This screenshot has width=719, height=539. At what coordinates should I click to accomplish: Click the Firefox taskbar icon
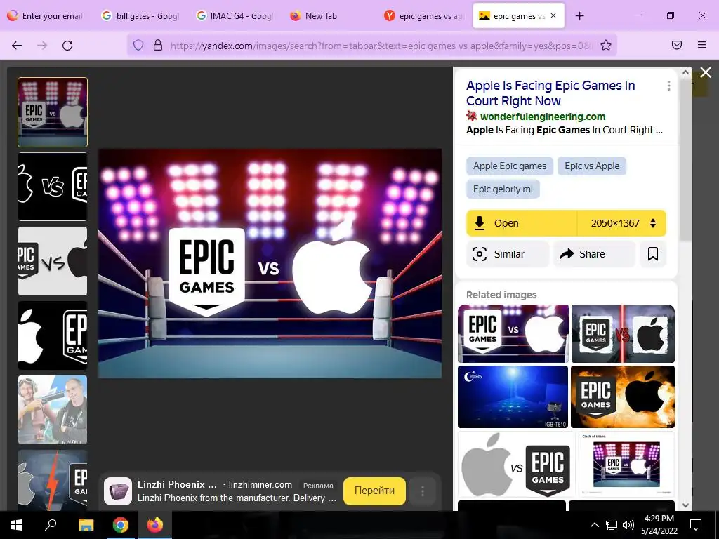[x=155, y=525]
